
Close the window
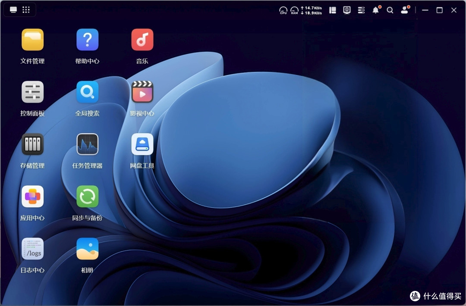454,10
